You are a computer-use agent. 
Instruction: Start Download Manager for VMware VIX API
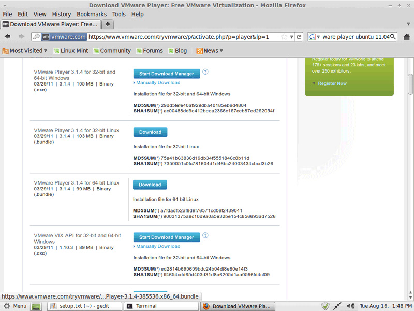click(x=167, y=237)
